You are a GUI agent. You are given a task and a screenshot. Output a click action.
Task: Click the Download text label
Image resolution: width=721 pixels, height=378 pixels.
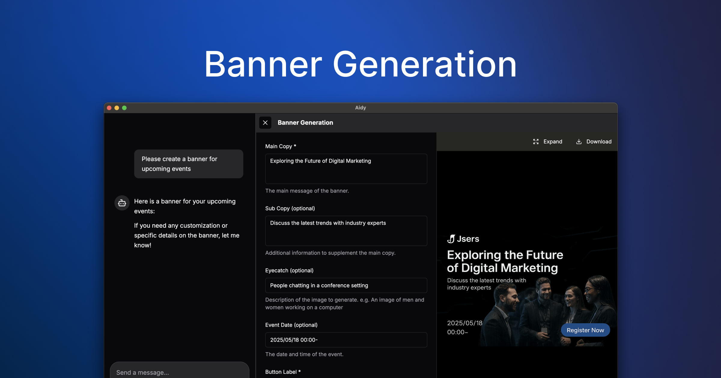click(x=598, y=142)
